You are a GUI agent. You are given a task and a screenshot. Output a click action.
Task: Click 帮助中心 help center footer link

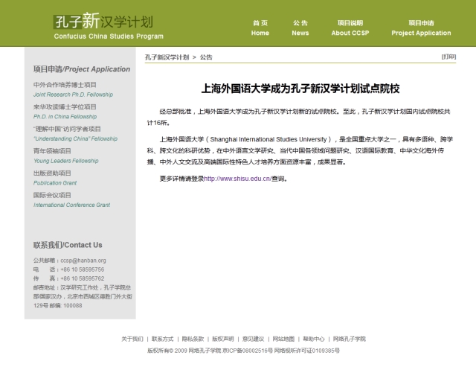tap(313, 339)
